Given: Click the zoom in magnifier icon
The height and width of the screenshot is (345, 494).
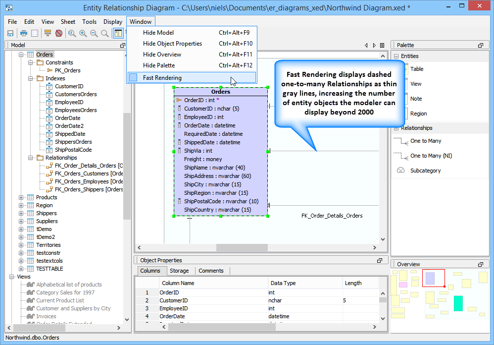Looking at the screenshot, I should [x=83, y=33].
